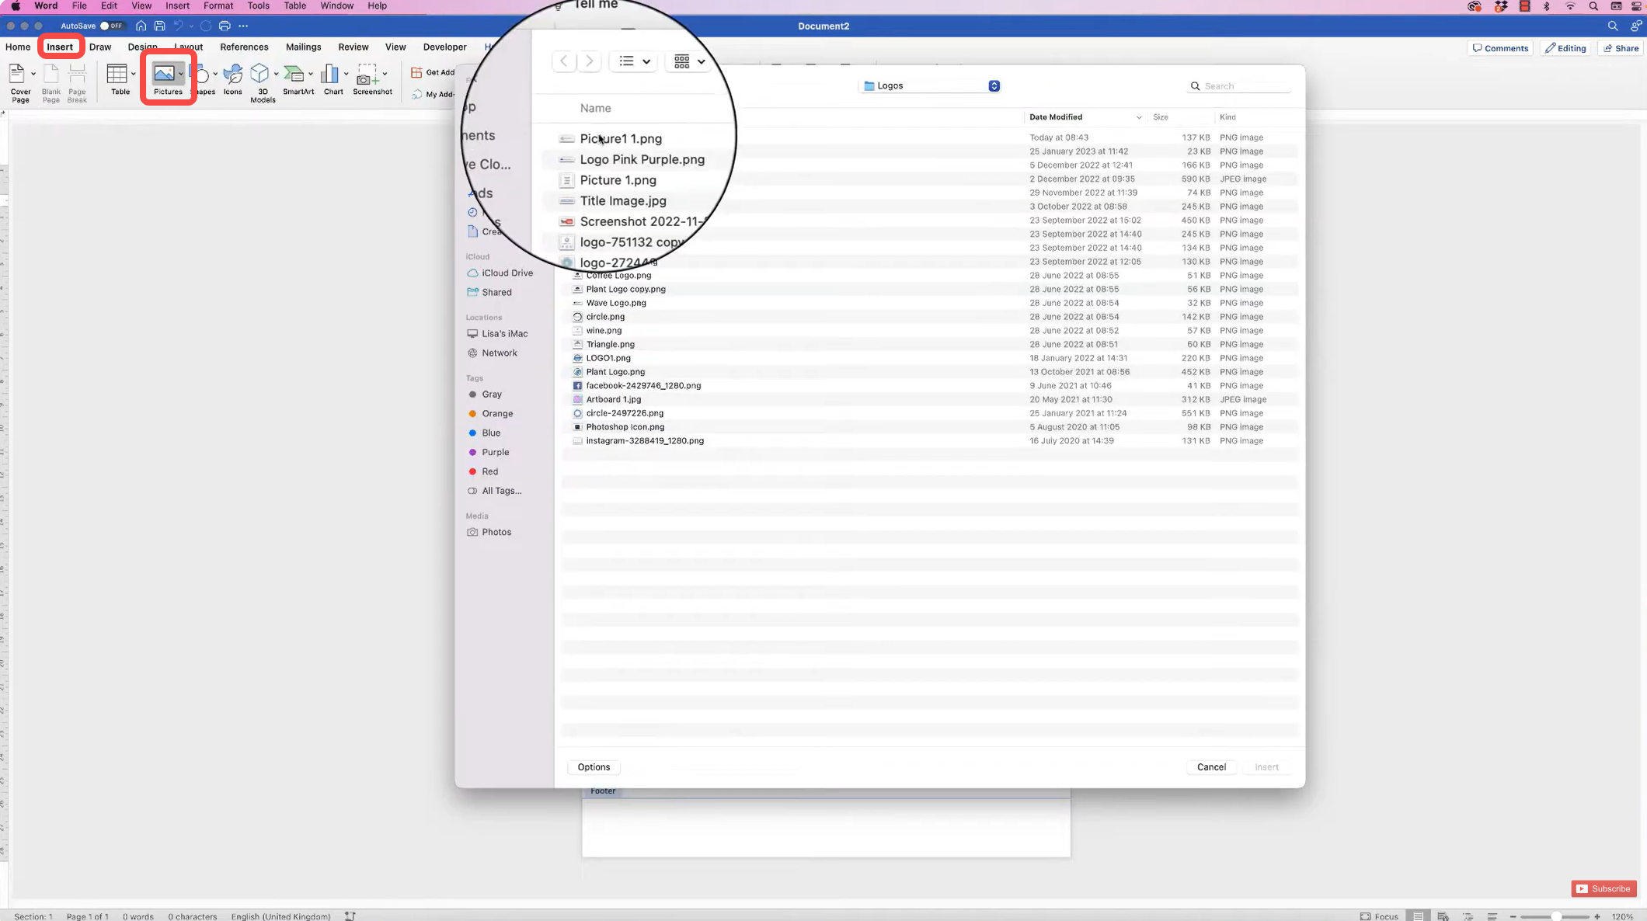Open the References ribbon tab
This screenshot has width=1647, height=921.
point(244,47)
